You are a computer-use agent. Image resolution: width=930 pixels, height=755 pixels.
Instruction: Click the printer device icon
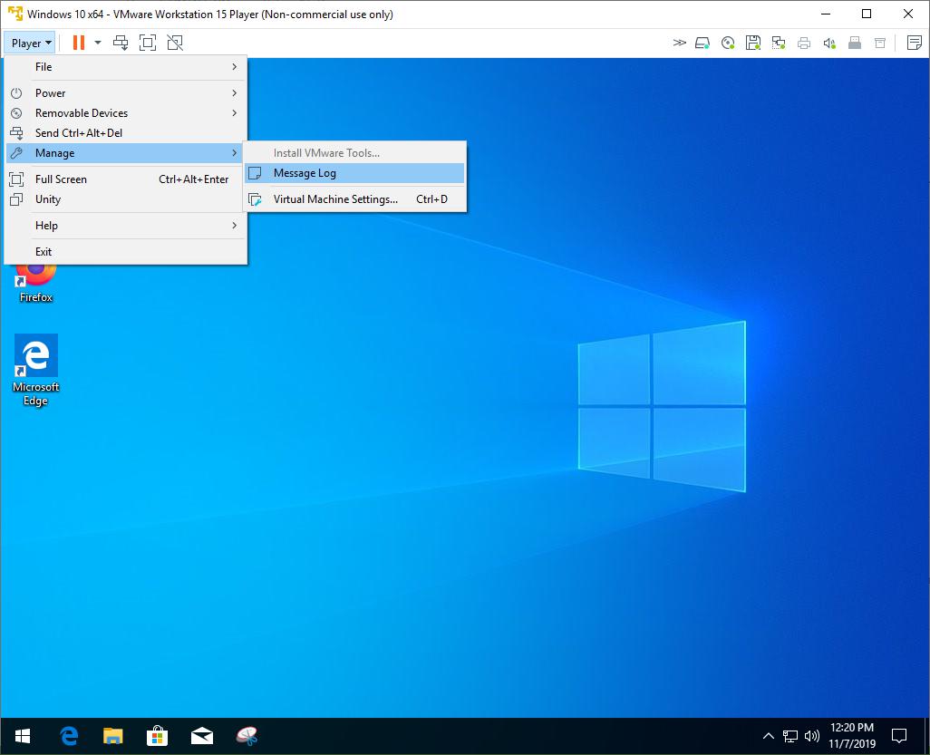point(803,43)
